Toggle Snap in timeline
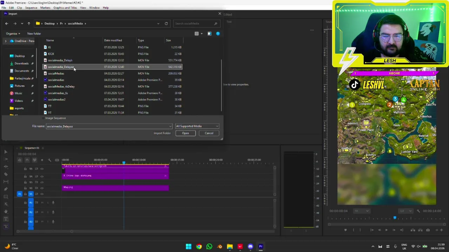449x252 pixels. pyautogui.click(x=27, y=160)
